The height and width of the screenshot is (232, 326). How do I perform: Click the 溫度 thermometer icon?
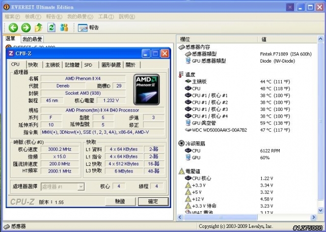(x=181, y=75)
